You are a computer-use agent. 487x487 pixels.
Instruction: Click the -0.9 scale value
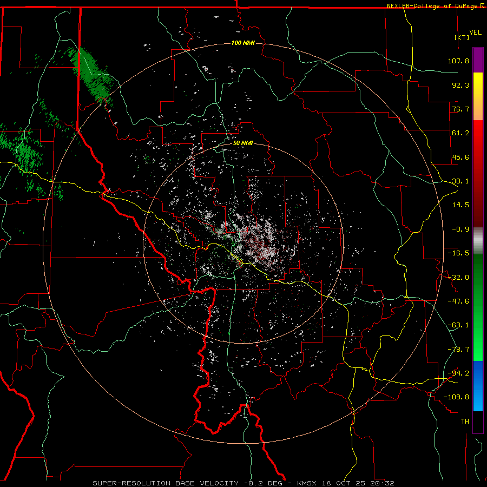pos(460,229)
